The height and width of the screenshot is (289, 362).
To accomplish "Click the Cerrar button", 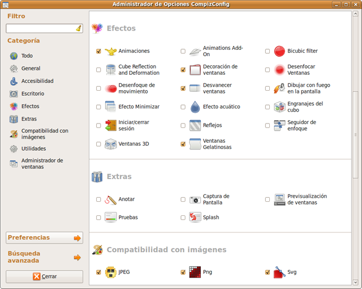I will (45, 277).
